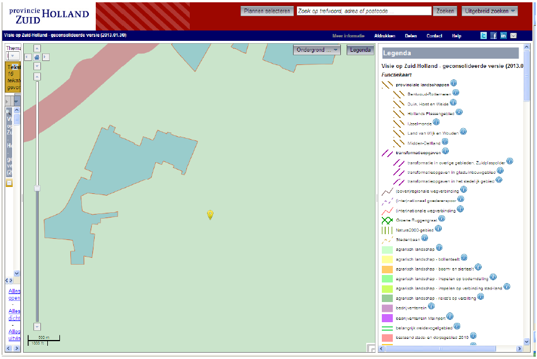Screen dimensions: 537x359
Task: Open info for bedrijventerrein Mainport
Action: [450, 316]
